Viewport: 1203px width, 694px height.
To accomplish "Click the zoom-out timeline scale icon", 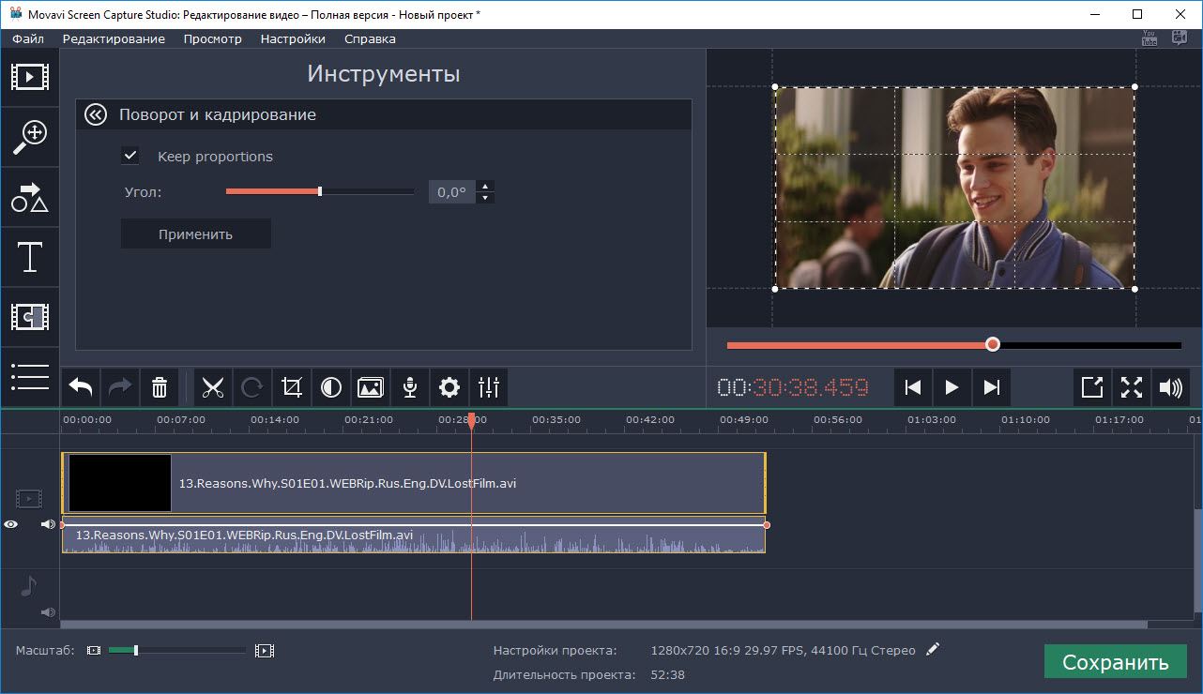I will tap(93, 650).
